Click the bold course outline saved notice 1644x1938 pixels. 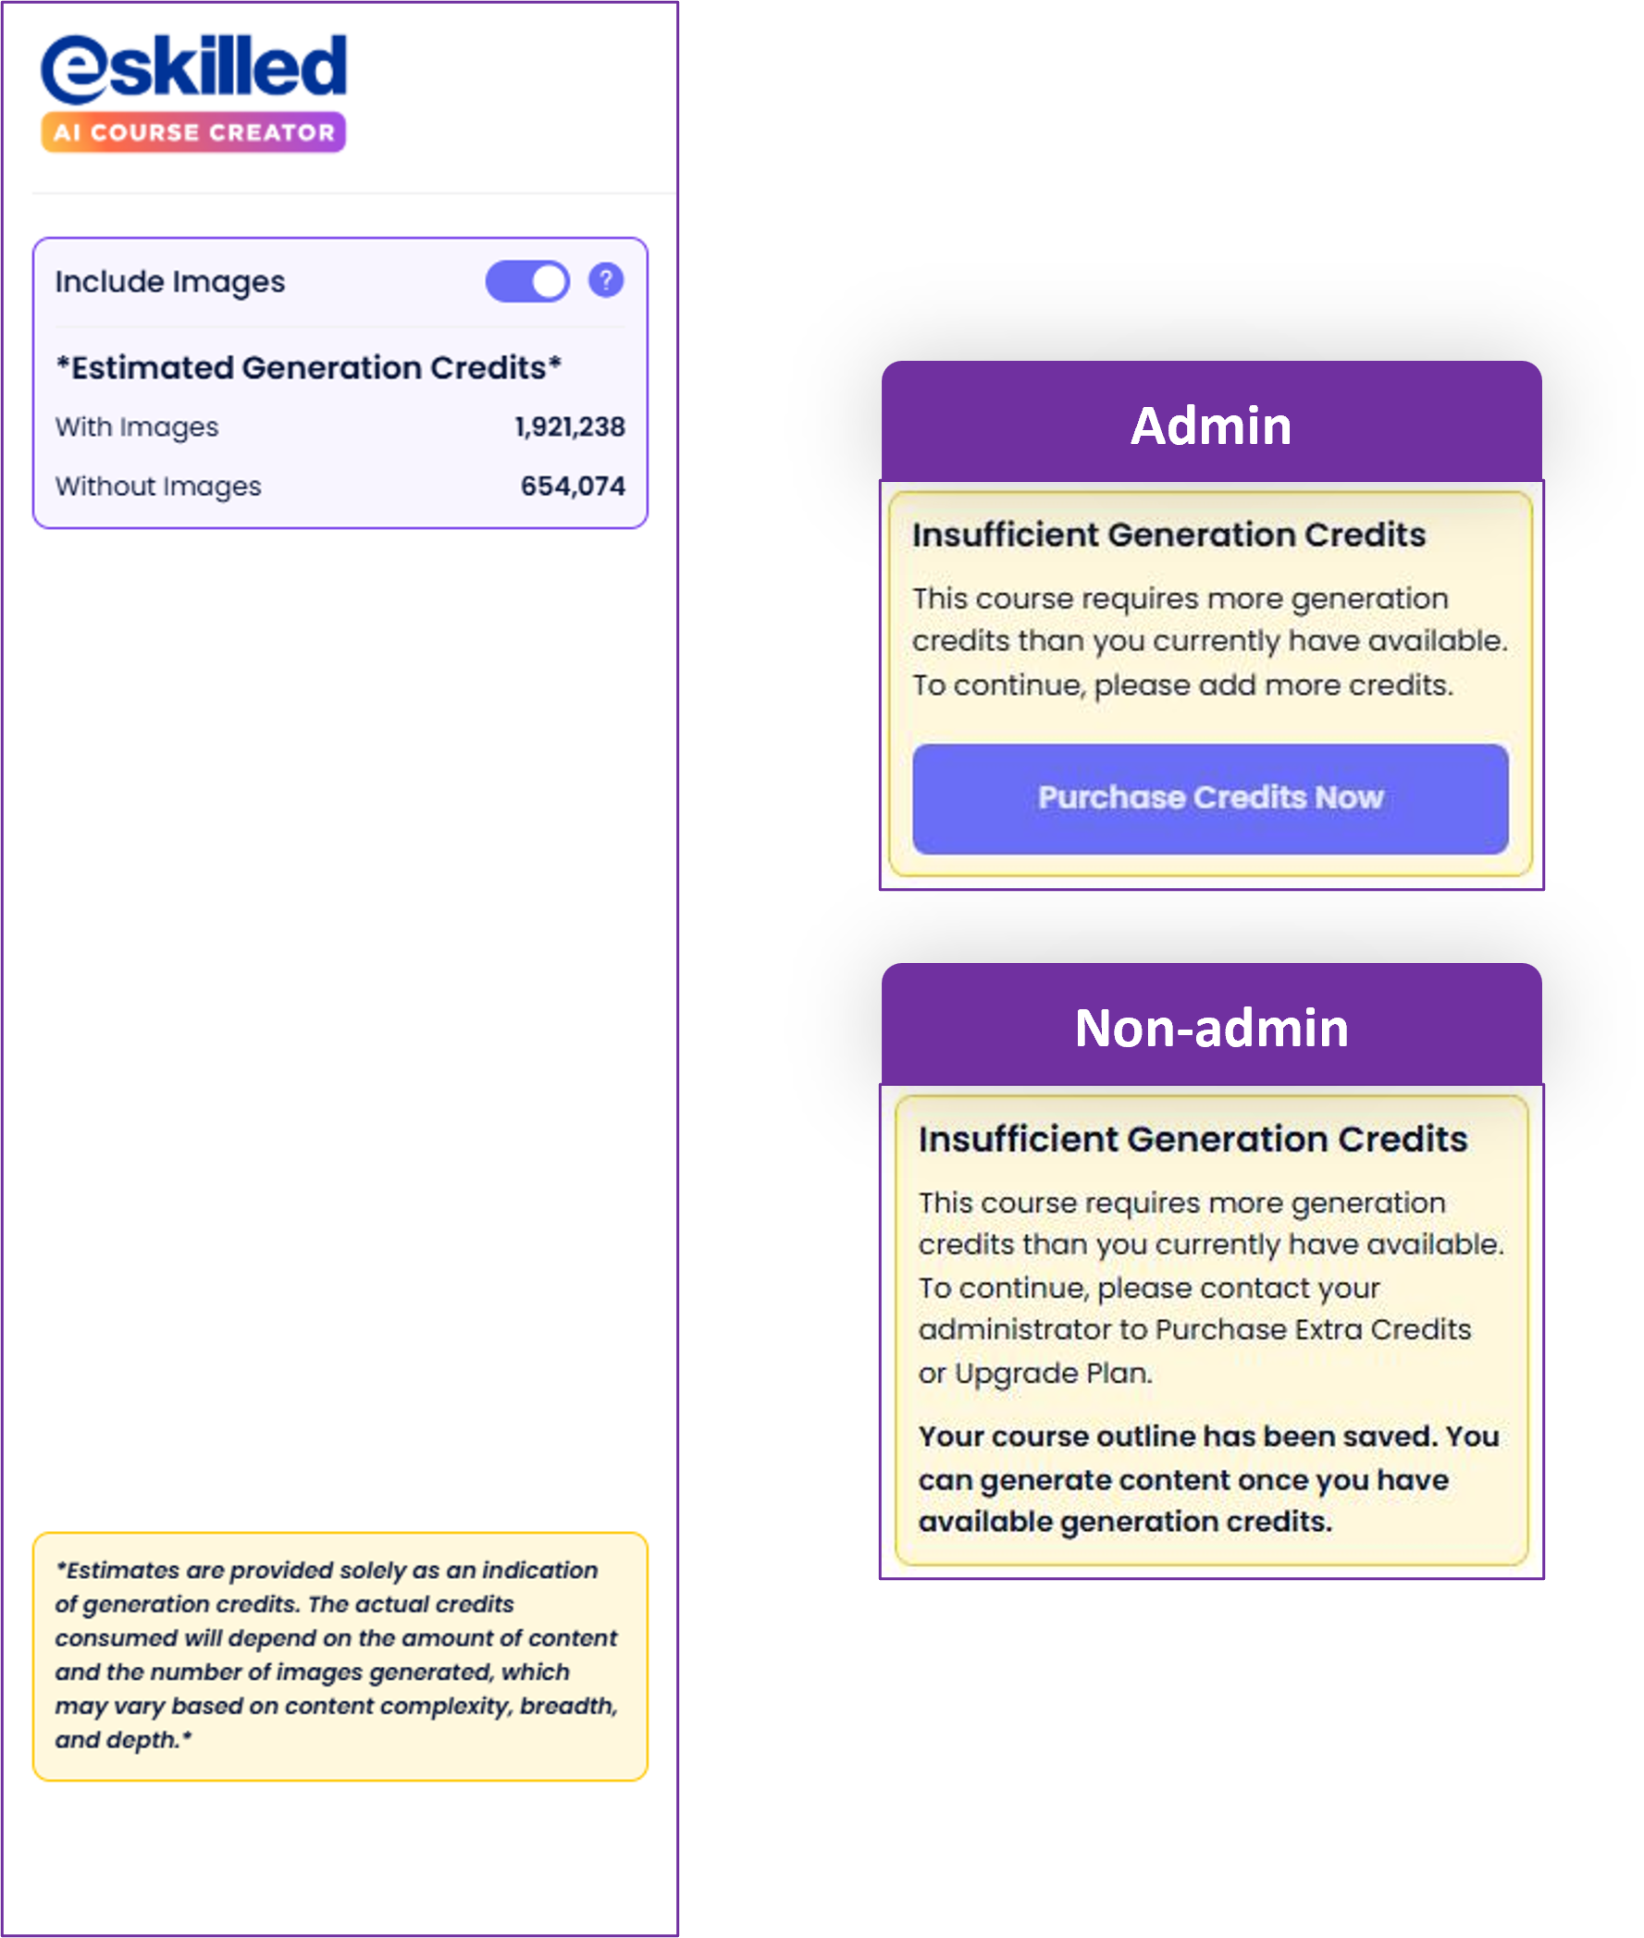click(1209, 1478)
